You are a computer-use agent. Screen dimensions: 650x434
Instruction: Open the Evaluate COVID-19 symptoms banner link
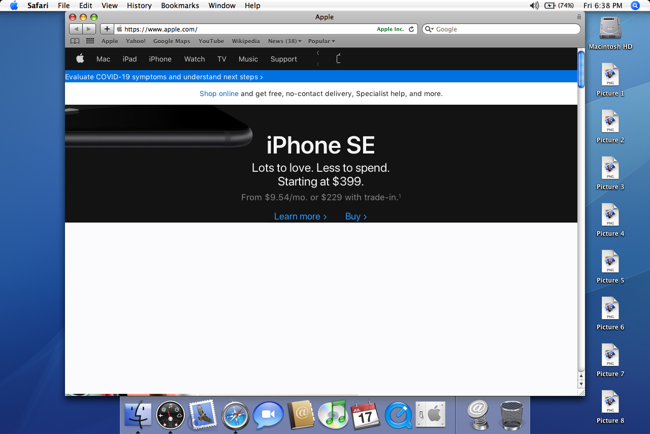tap(164, 77)
